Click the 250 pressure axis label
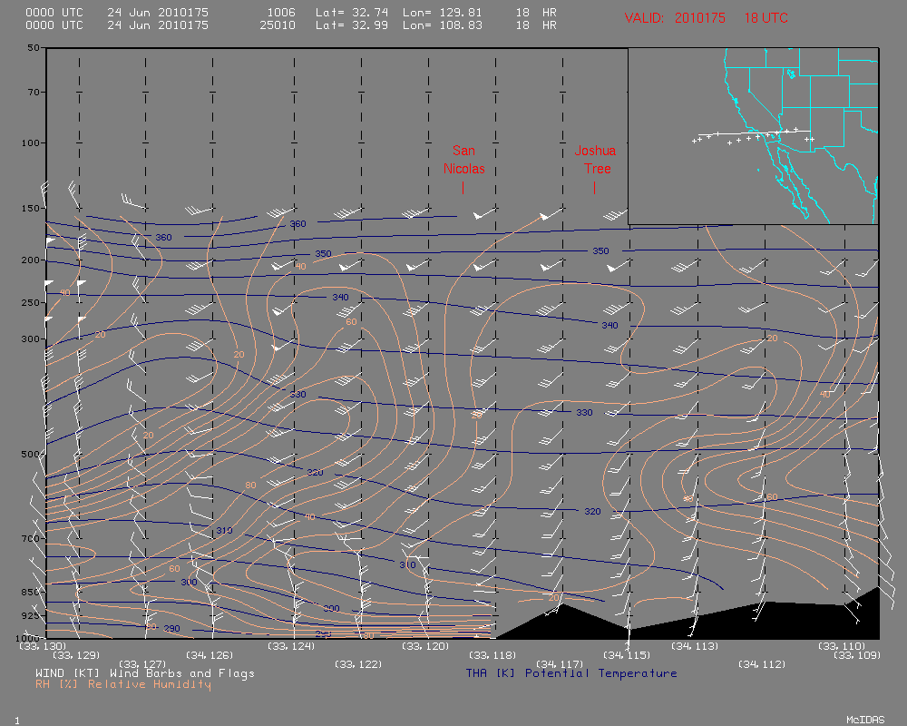The image size is (907, 726). (x=31, y=302)
